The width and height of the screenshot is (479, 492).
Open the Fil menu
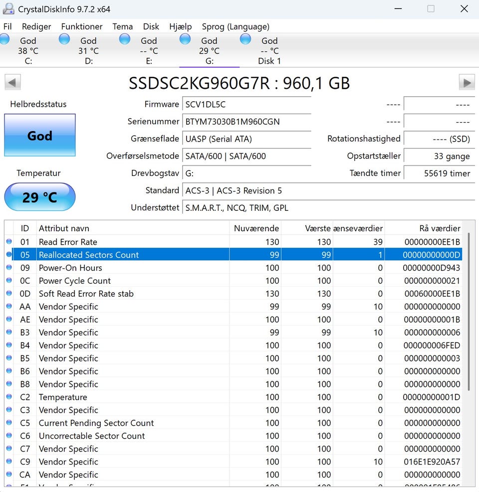pos(7,27)
